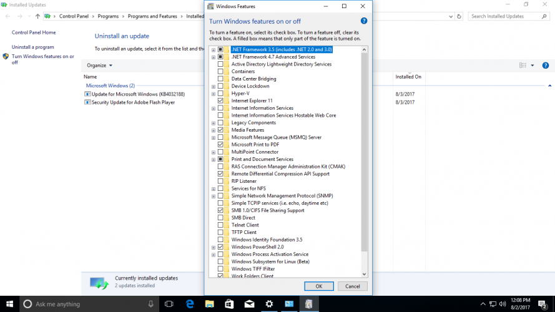Open Settings gear on taskbar
This screenshot has height=312, width=555.
tap(269, 304)
